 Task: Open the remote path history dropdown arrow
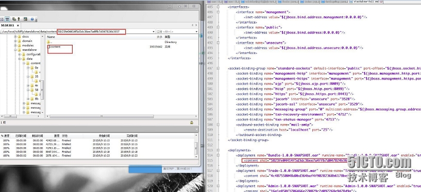(154, 31)
